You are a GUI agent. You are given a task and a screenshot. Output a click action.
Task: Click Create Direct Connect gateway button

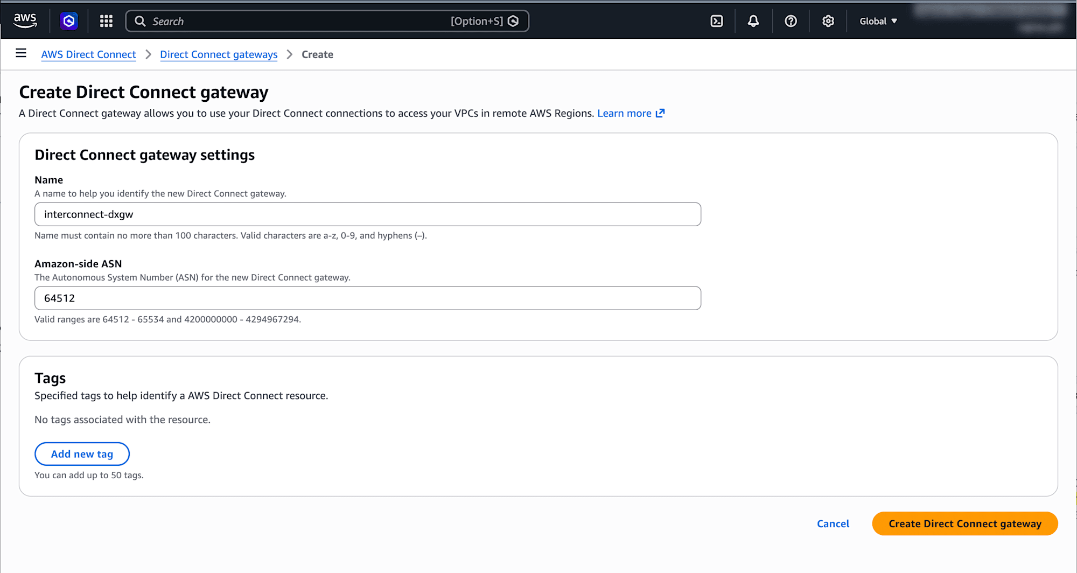(x=965, y=523)
